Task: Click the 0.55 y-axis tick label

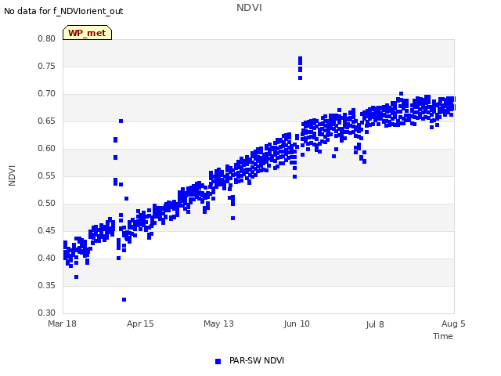Action: pos(47,175)
